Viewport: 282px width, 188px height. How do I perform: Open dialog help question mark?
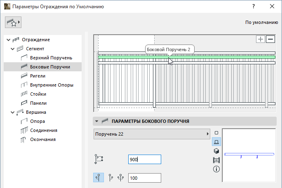tap(254, 6)
